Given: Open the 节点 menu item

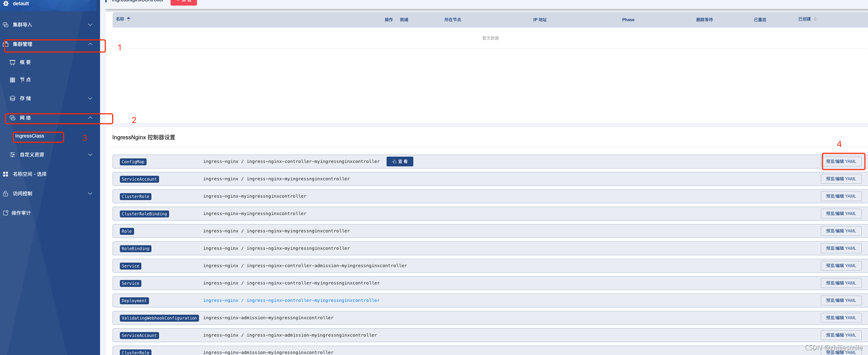Looking at the screenshot, I should [25, 80].
